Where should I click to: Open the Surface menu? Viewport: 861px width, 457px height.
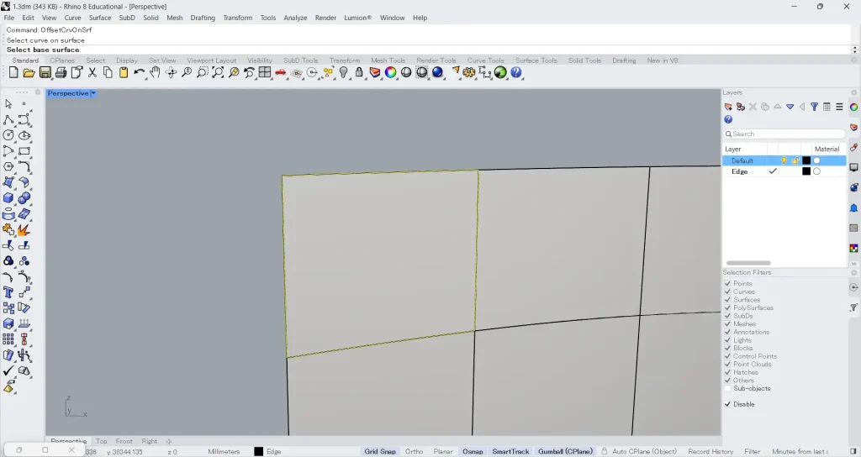point(100,18)
